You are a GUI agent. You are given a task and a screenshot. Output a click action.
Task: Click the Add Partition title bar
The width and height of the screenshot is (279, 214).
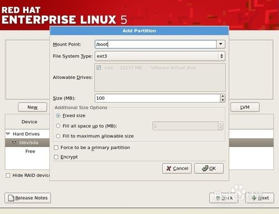[x=139, y=31]
